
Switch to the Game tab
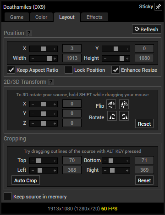pyautogui.click(x=17, y=17)
